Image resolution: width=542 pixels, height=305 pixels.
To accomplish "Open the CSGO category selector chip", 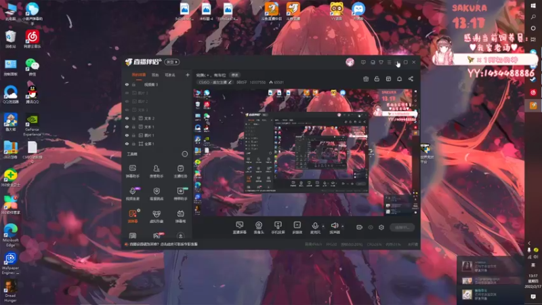I will 215,82.
